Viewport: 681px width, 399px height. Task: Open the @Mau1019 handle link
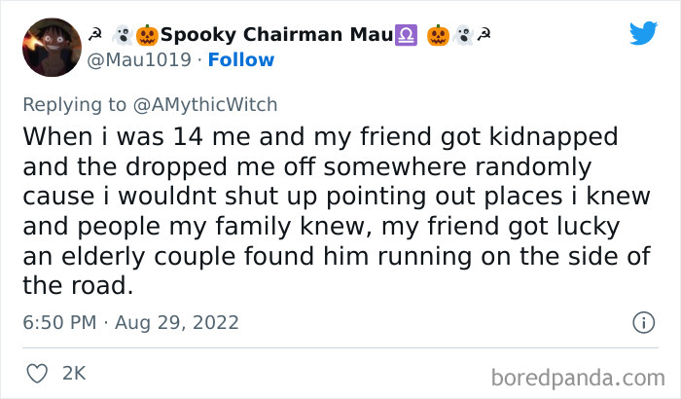point(137,60)
